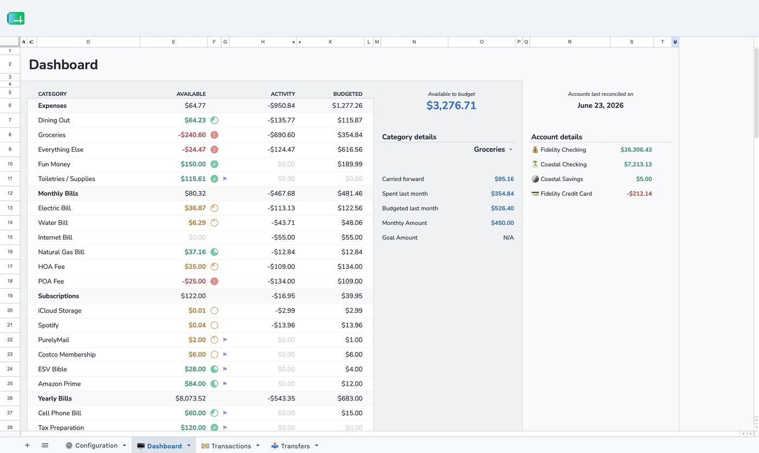Screen dimensions: 759x453
Task: Click the orange progress icon for Electric Bill
Action: (x=214, y=208)
